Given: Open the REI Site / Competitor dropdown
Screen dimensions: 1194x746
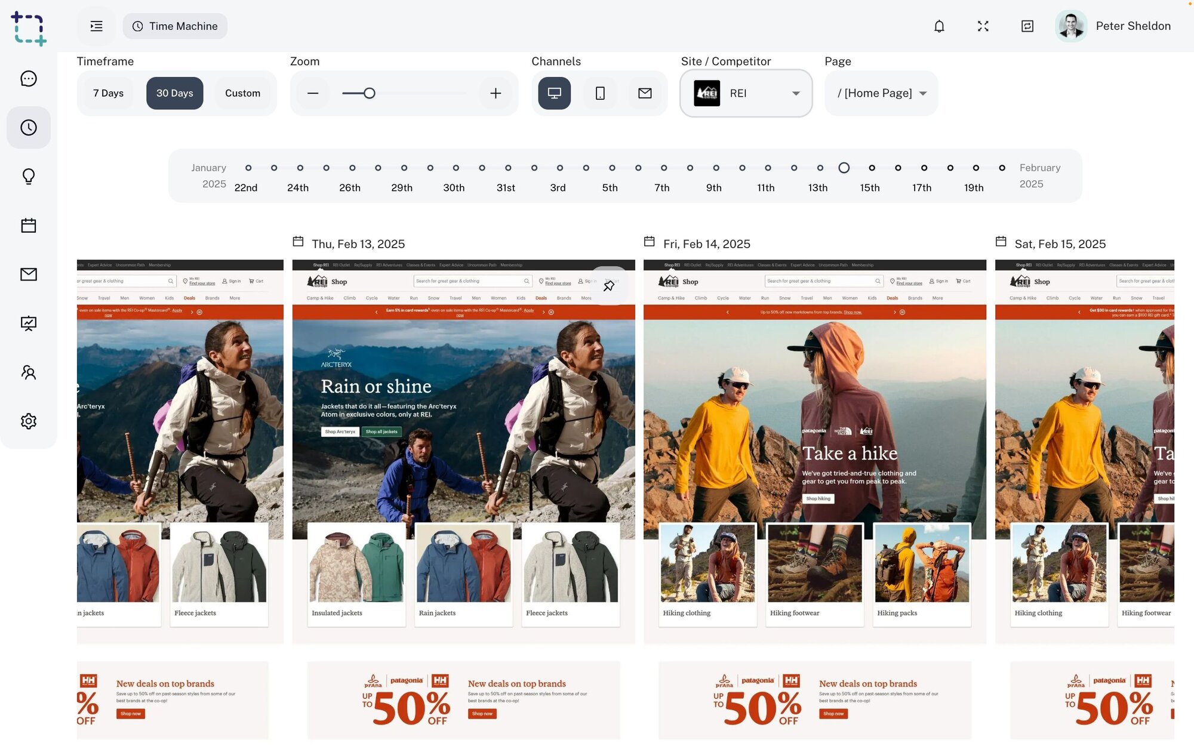Looking at the screenshot, I should 746,93.
